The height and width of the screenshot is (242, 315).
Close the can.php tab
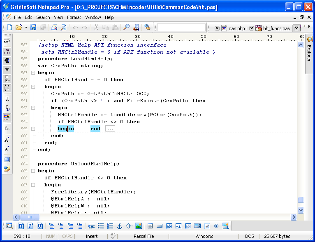pos(217,28)
